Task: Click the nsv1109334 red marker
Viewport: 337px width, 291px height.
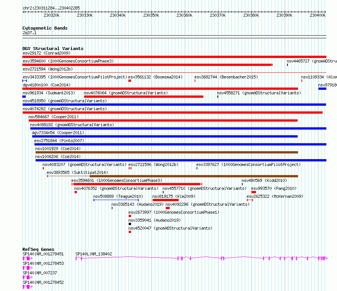Action: 302,81
